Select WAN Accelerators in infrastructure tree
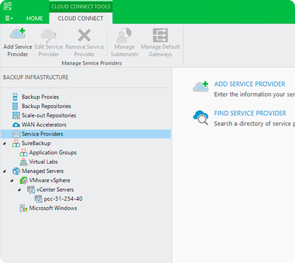The width and height of the screenshot is (295, 263). click(44, 125)
